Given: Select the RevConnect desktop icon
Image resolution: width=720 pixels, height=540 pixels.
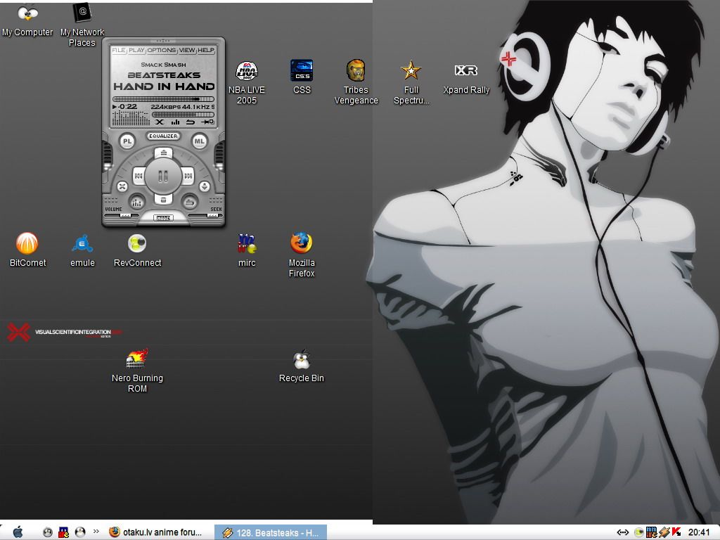Looking at the screenshot, I should pyautogui.click(x=137, y=250).
